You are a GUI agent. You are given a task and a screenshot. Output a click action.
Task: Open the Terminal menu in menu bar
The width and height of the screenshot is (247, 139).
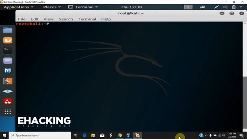tap(87, 19)
